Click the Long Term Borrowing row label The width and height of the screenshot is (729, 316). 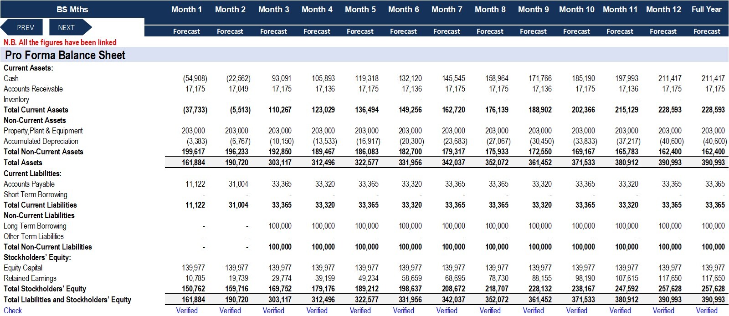coord(35,226)
